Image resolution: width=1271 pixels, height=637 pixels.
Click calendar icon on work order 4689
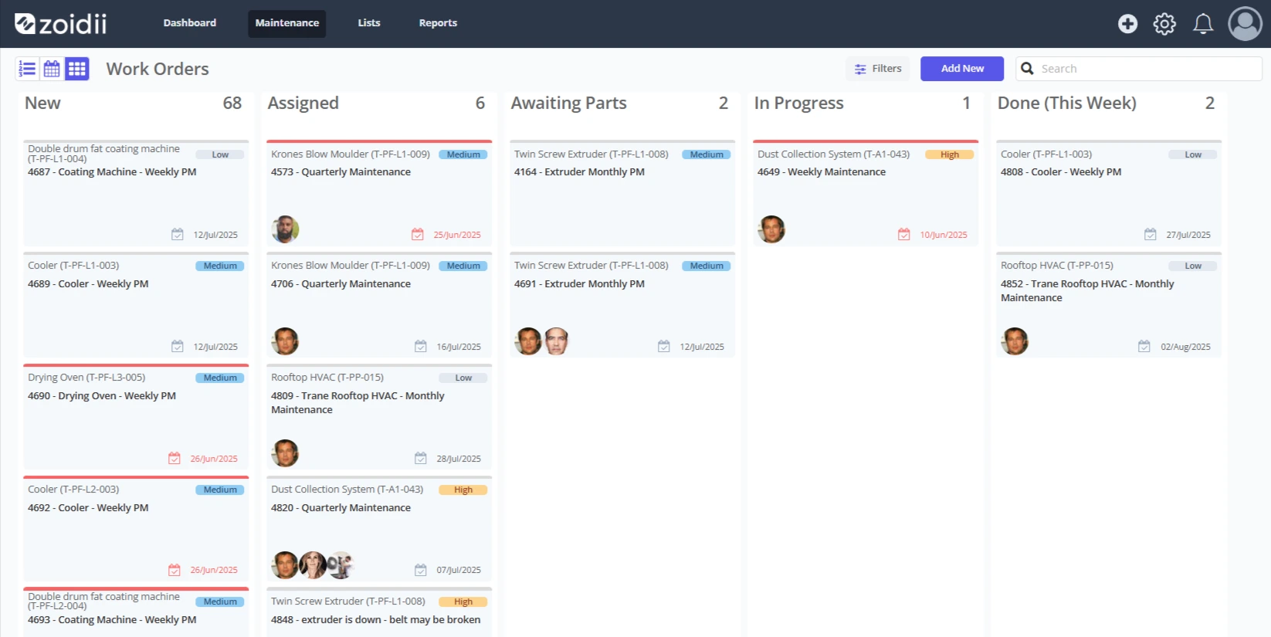(178, 346)
